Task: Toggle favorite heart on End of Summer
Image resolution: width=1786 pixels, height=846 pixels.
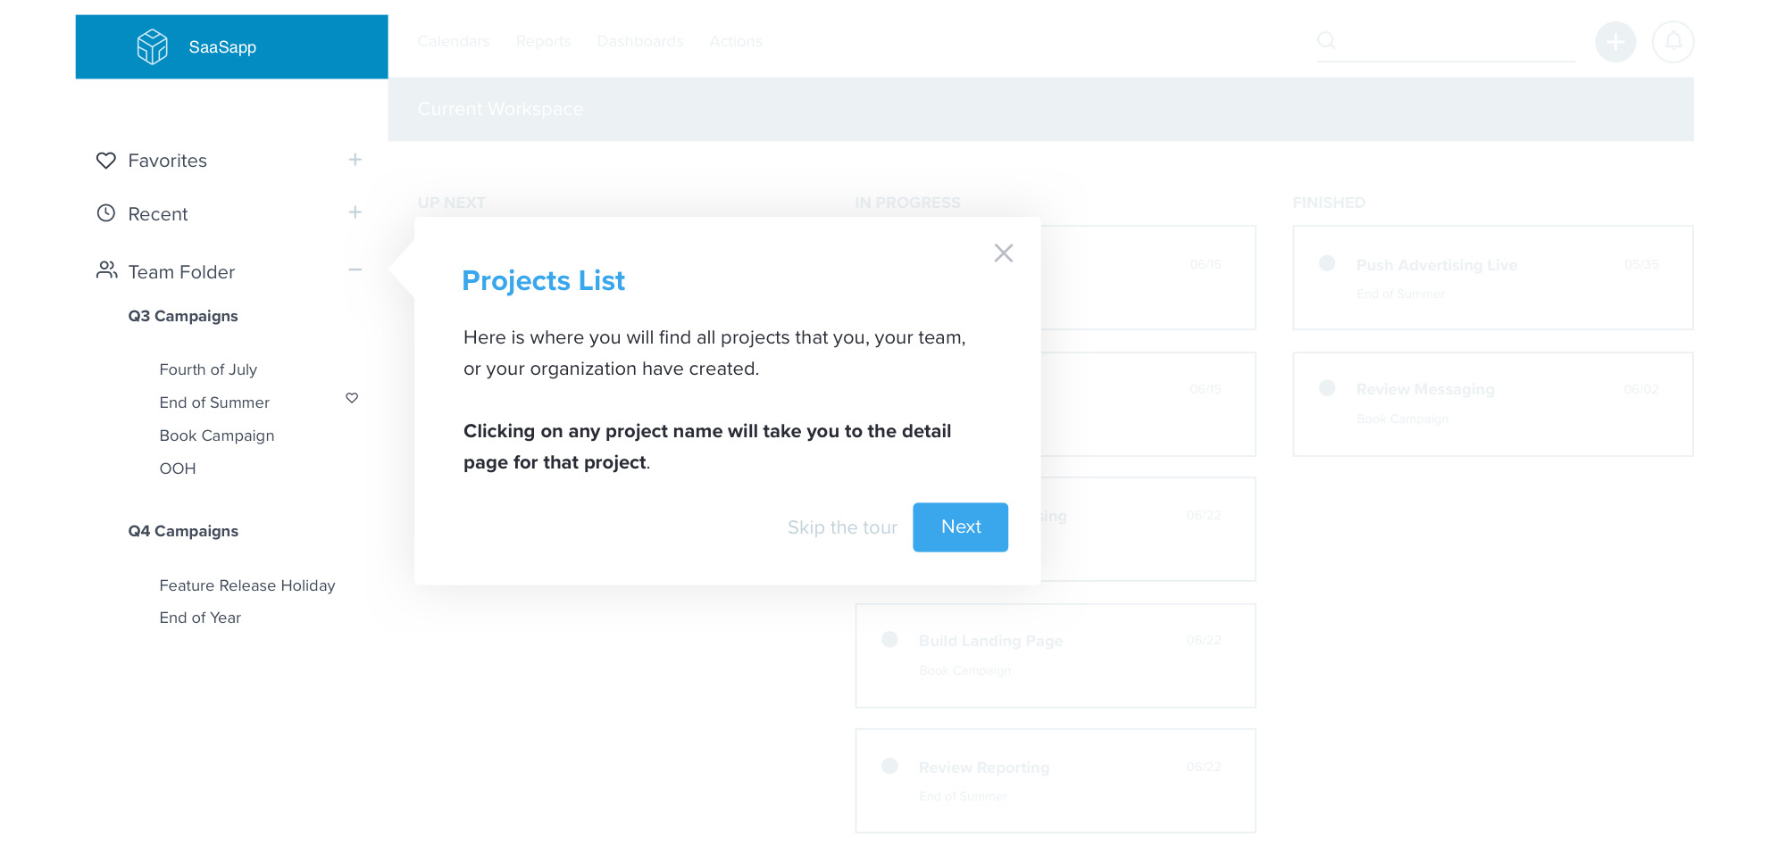Action: 352,398
